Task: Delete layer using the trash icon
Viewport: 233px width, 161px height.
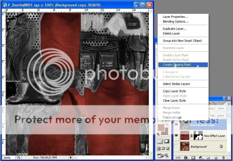Action: pos(223,158)
